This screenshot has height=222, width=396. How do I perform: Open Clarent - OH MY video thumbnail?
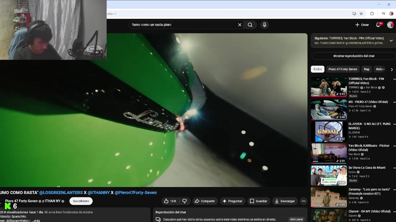(329, 216)
